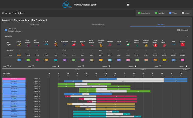Open the Airline column filter icon
This screenshot has width=193, height=118.
coord(34,66)
